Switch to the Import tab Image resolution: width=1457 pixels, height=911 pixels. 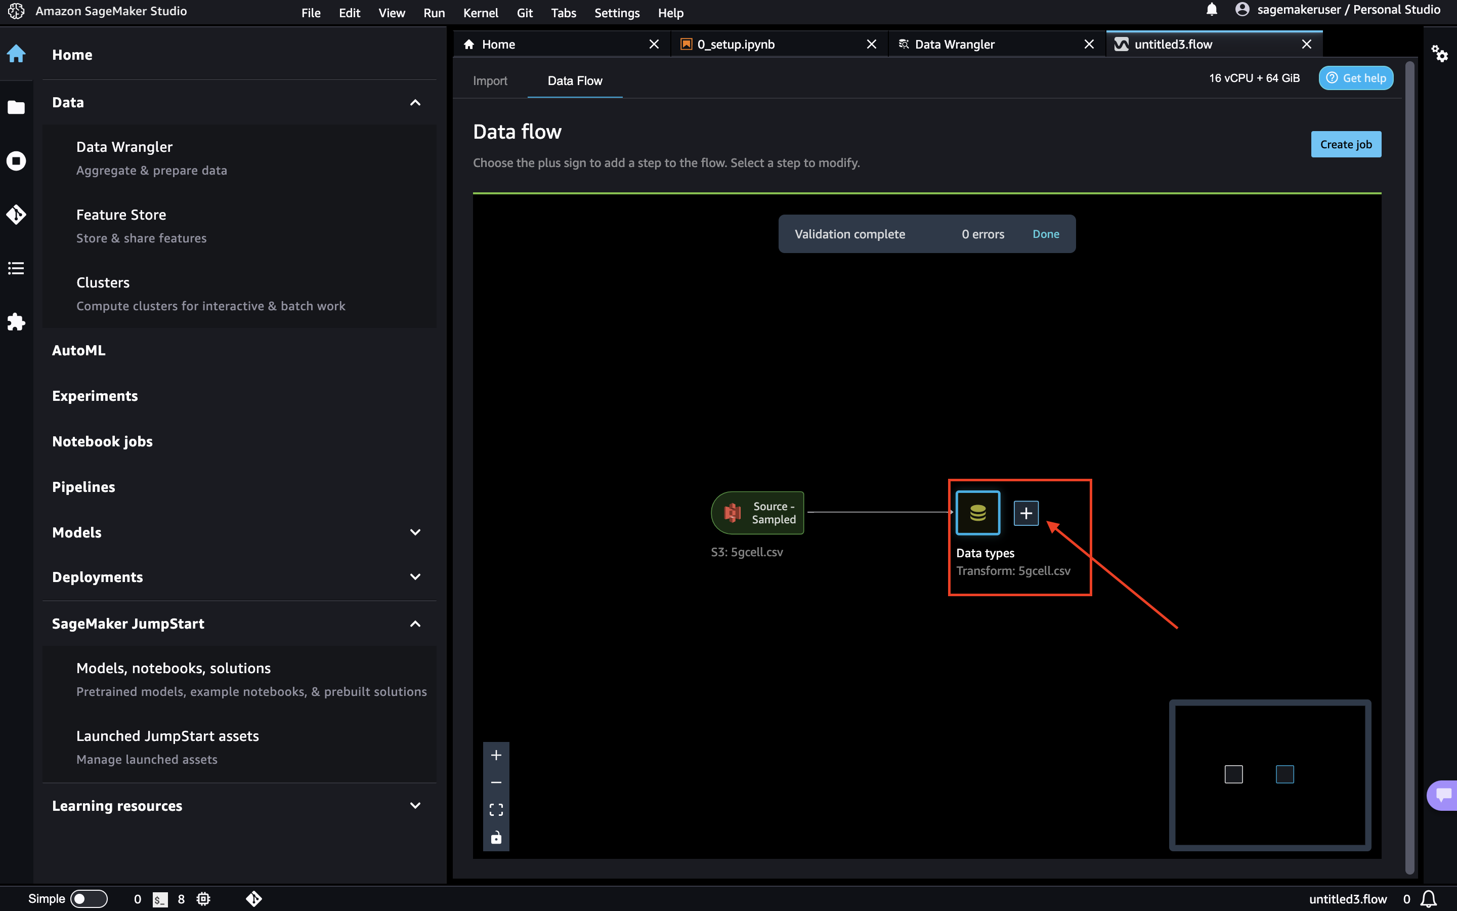(490, 81)
